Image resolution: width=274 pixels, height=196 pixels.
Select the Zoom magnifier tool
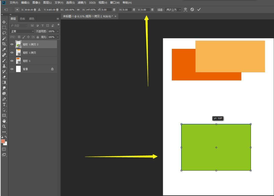click(4, 126)
